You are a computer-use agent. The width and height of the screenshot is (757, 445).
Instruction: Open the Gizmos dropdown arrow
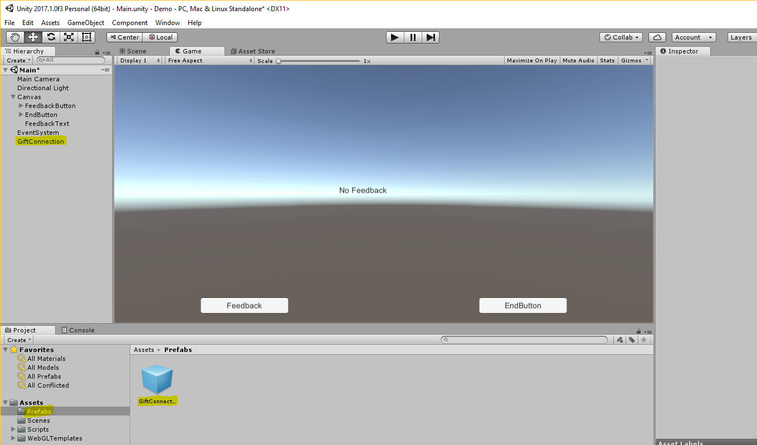[x=647, y=60]
